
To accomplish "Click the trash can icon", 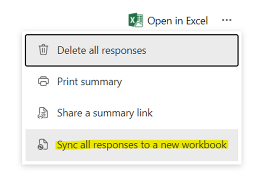I will 43,50.
